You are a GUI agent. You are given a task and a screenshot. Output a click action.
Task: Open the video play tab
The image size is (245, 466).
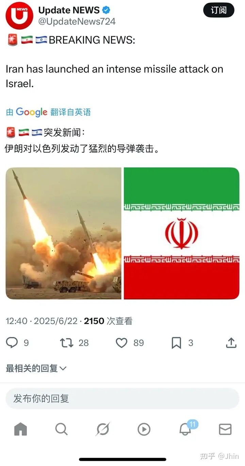(x=144, y=429)
